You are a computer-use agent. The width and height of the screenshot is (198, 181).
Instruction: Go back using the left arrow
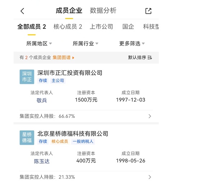click(22, 11)
